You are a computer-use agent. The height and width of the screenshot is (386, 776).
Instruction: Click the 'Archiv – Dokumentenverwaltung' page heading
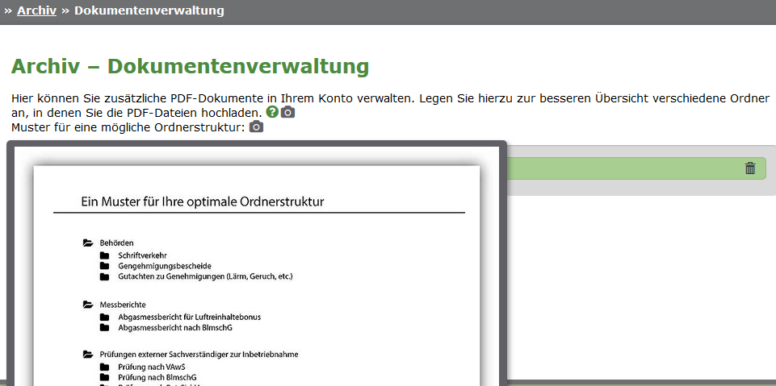click(x=190, y=66)
